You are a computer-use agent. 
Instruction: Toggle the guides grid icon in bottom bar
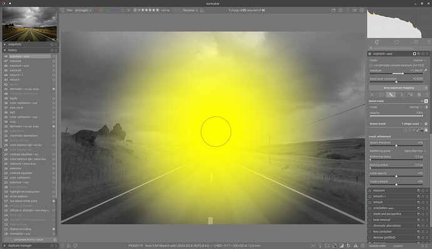tap(363, 246)
